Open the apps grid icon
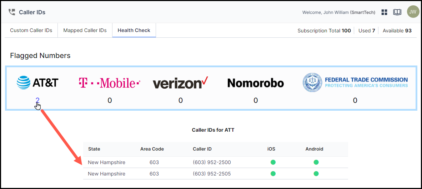This screenshot has height=189, width=422. point(384,12)
